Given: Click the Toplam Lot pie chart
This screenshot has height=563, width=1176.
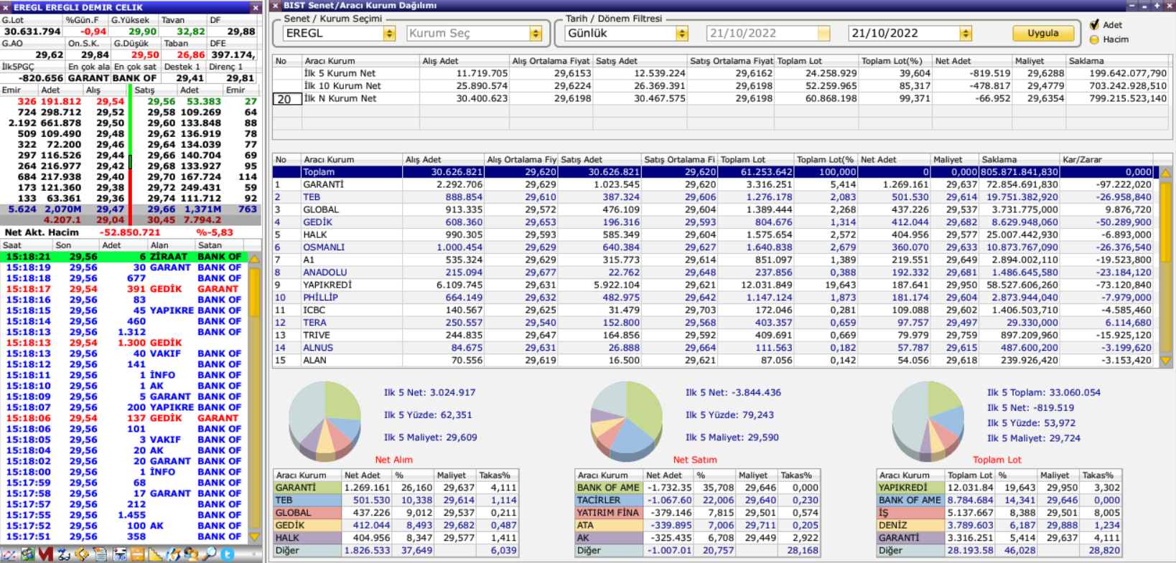Looking at the screenshot, I should [x=928, y=422].
